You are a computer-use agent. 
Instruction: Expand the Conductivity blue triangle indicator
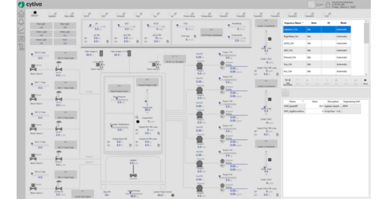tap(228, 37)
